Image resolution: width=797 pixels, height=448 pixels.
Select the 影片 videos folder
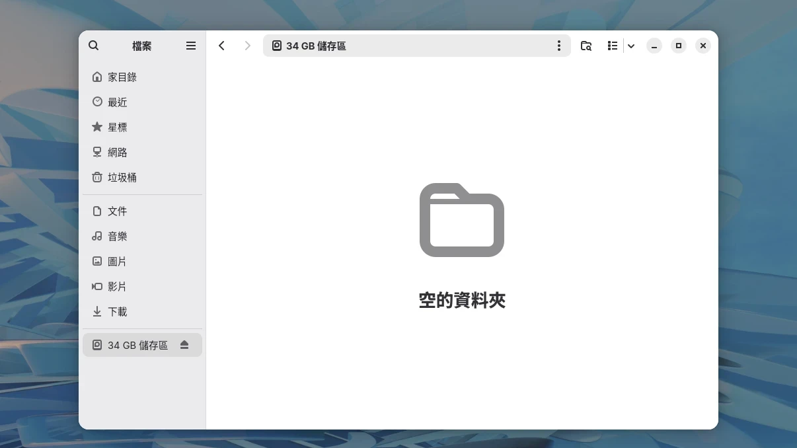pyautogui.click(x=118, y=287)
